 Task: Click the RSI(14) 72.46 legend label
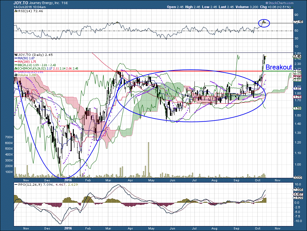[30, 11]
